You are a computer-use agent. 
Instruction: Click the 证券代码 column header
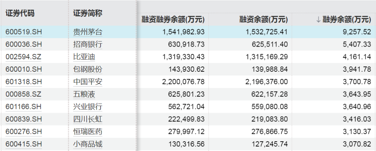pos(20,13)
